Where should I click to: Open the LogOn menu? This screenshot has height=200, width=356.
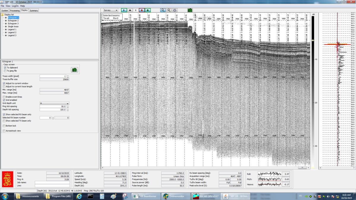15,6
